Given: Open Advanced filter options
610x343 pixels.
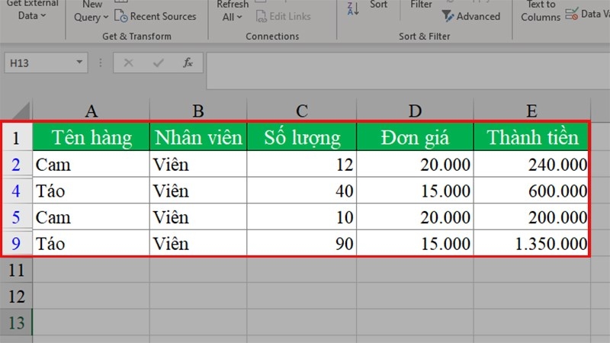Looking at the screenshot, I should coord(471,16).
